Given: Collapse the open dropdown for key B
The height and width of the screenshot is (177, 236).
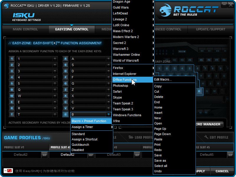Looking at the screenshot, I should [x=109, y=114].
